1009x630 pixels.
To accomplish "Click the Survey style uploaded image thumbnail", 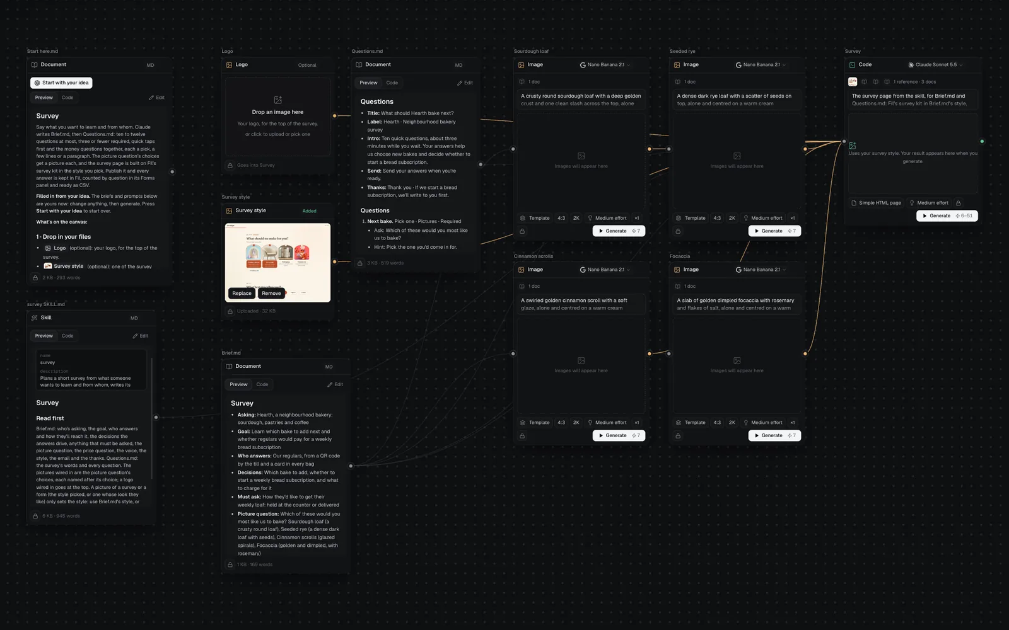I will (277, 263).
